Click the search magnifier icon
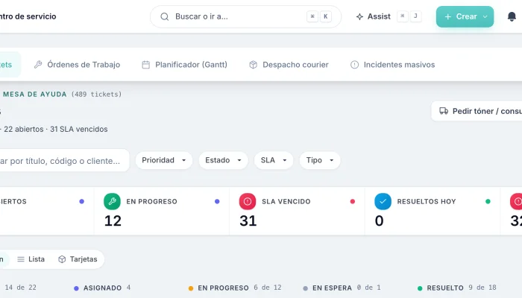The image size is (522, 298). [x=165, y=16]
